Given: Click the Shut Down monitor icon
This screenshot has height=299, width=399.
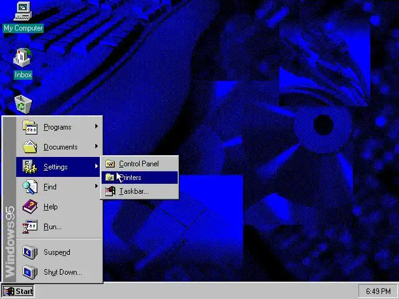Looking at the screenshot, I should pos(30,272).
